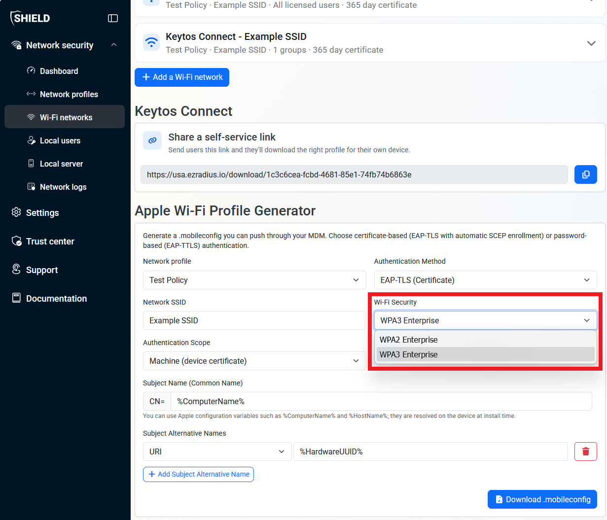This screenshot has width=607, height=520.
Task: Click the Network SSID input field
Action: pyautogui.click(x=254, y=320)
